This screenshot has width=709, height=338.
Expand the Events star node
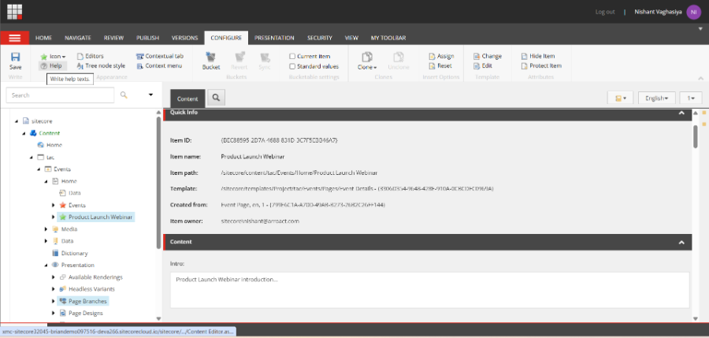point(54,205)
